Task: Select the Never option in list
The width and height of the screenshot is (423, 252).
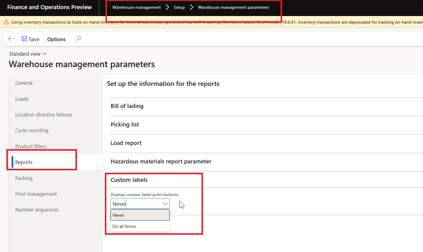Action: pos(140,215)
